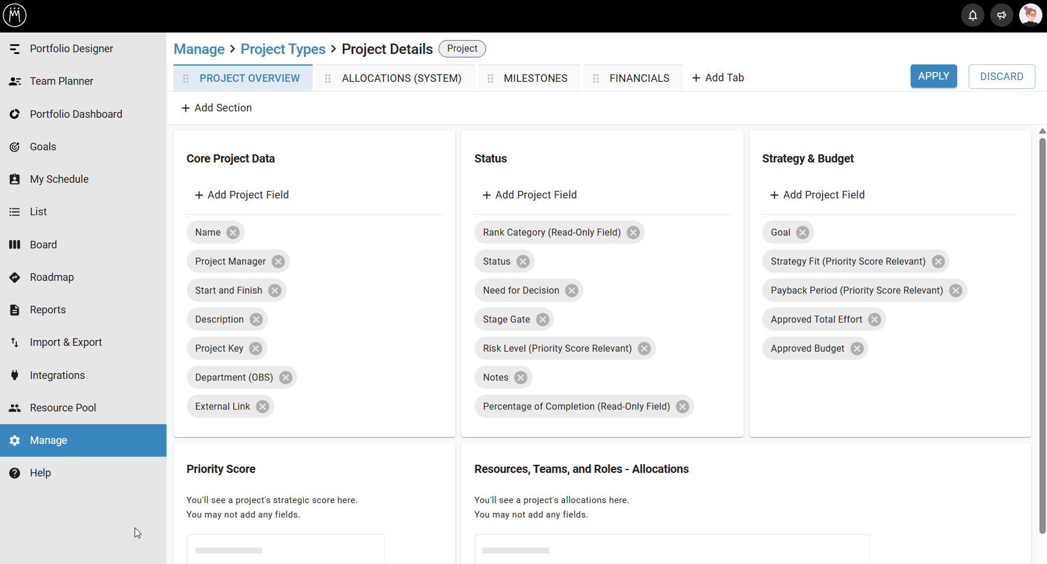The height and width of the screenshot is (564, 1047).
Task: Remove the Need for Decision field
Action: tap(572, 291)
